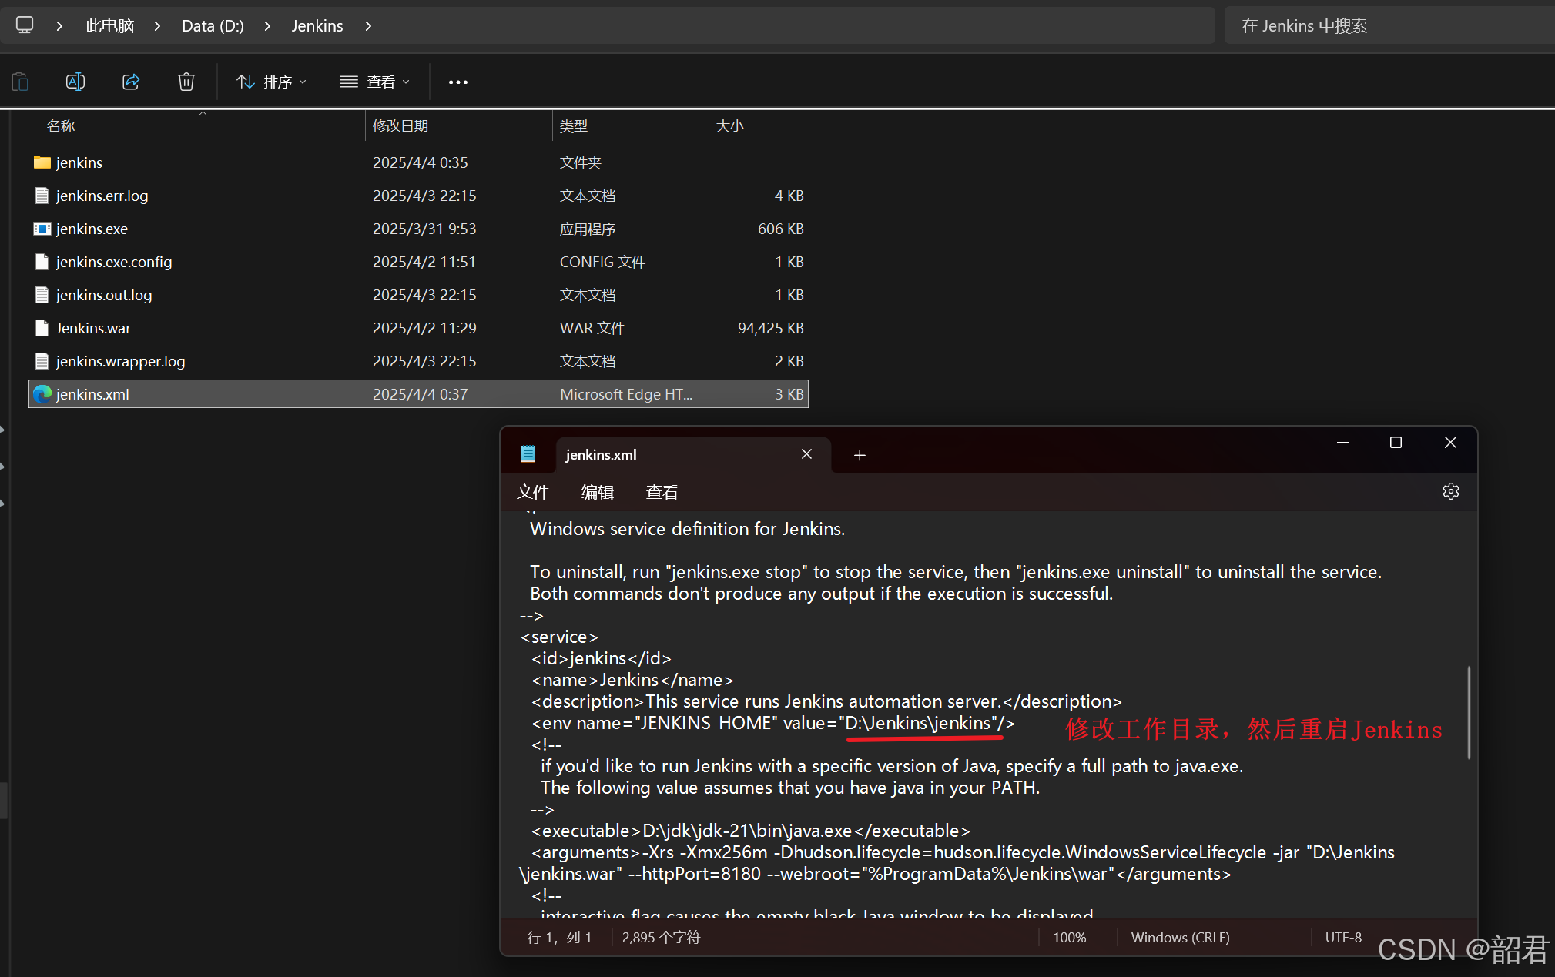Open the three-dots more options menu
This screenshot has height=977, width=1555.
458,82
